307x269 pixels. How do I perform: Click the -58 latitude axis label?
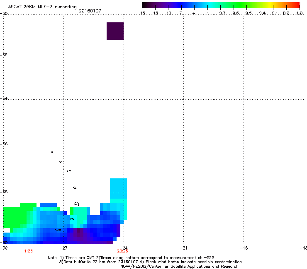click(4, 192)
